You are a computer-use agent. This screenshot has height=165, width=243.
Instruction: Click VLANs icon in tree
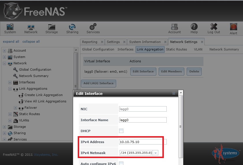[16, 120]
